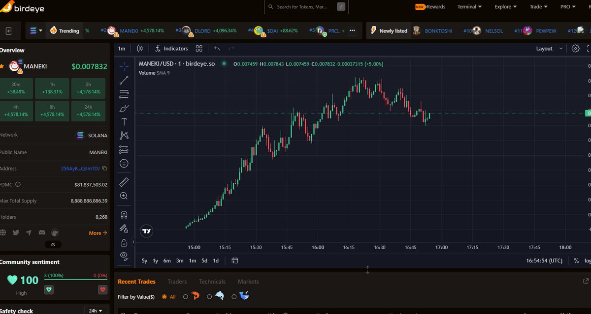Switch to the Recent Trades tab
The height and width of the screenshot is (314, 591).
[x=136, y=282]
